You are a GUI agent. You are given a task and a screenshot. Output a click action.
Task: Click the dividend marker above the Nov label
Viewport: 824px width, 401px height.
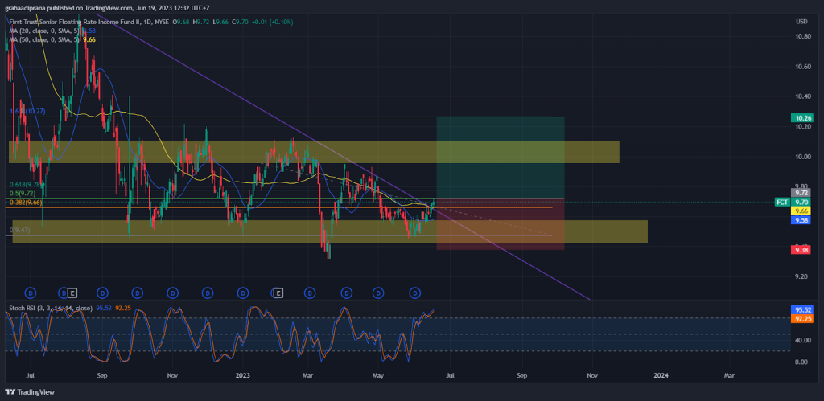(172, 293)
